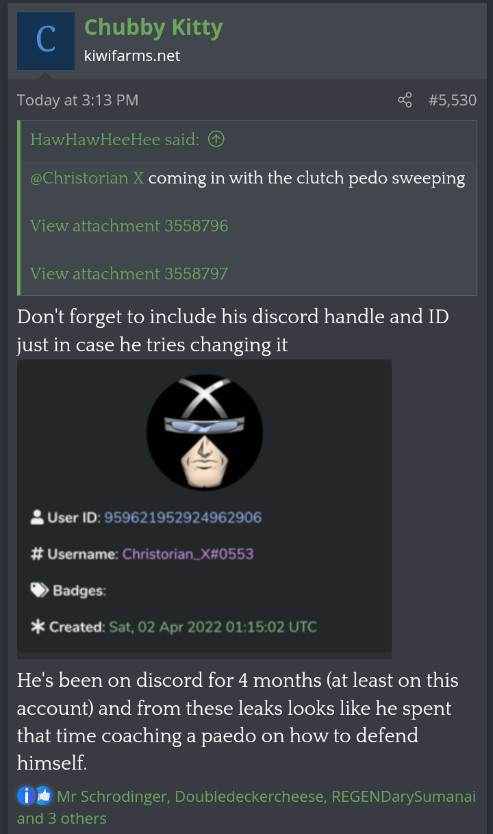
Task: Open REGENDarySumanai in reactions list
Action: coord(404,796)
